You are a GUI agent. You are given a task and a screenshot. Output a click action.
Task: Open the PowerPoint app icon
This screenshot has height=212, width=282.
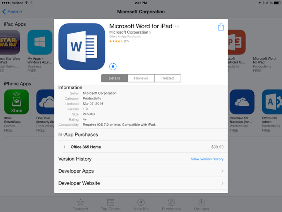[237, 42]
